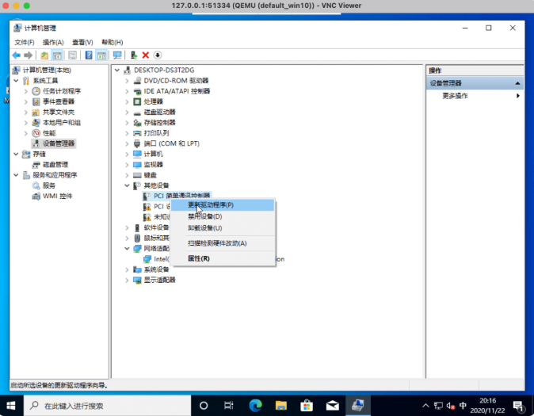Image resolution: width=534 pixels, height=416 pixels.
Task: Click the black down-arrow toolbar icon
Action: pyautogui.click(x=158, y=55)
